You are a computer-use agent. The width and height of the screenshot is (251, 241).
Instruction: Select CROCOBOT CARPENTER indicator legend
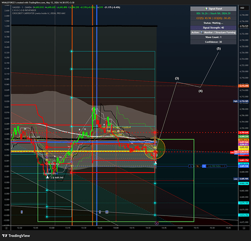coord(39,13)
